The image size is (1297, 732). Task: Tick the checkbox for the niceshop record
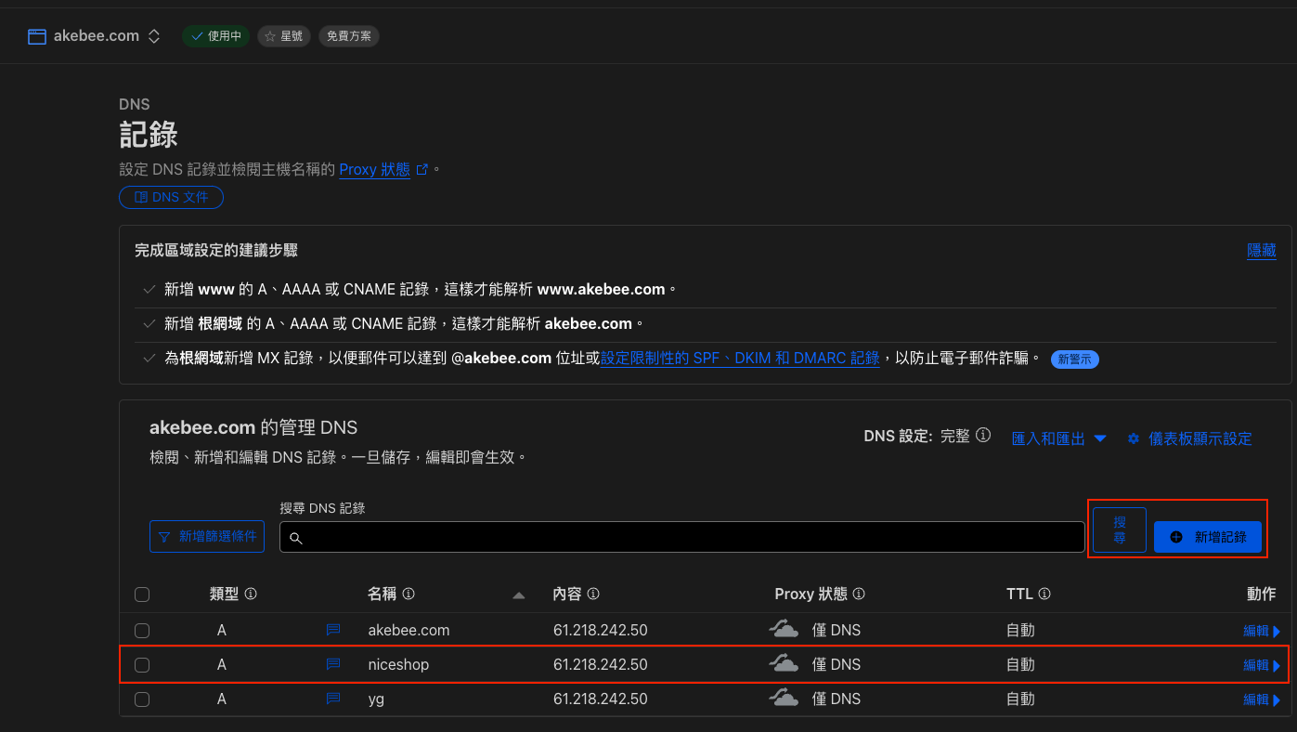click(x=142, y=665)
